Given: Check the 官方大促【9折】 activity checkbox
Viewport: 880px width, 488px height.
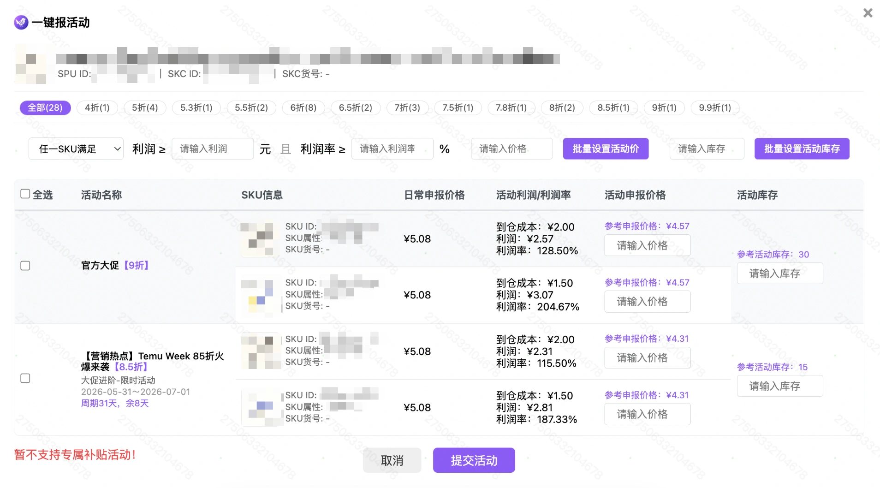Looking at the screenshot, I should click(25, 266).
